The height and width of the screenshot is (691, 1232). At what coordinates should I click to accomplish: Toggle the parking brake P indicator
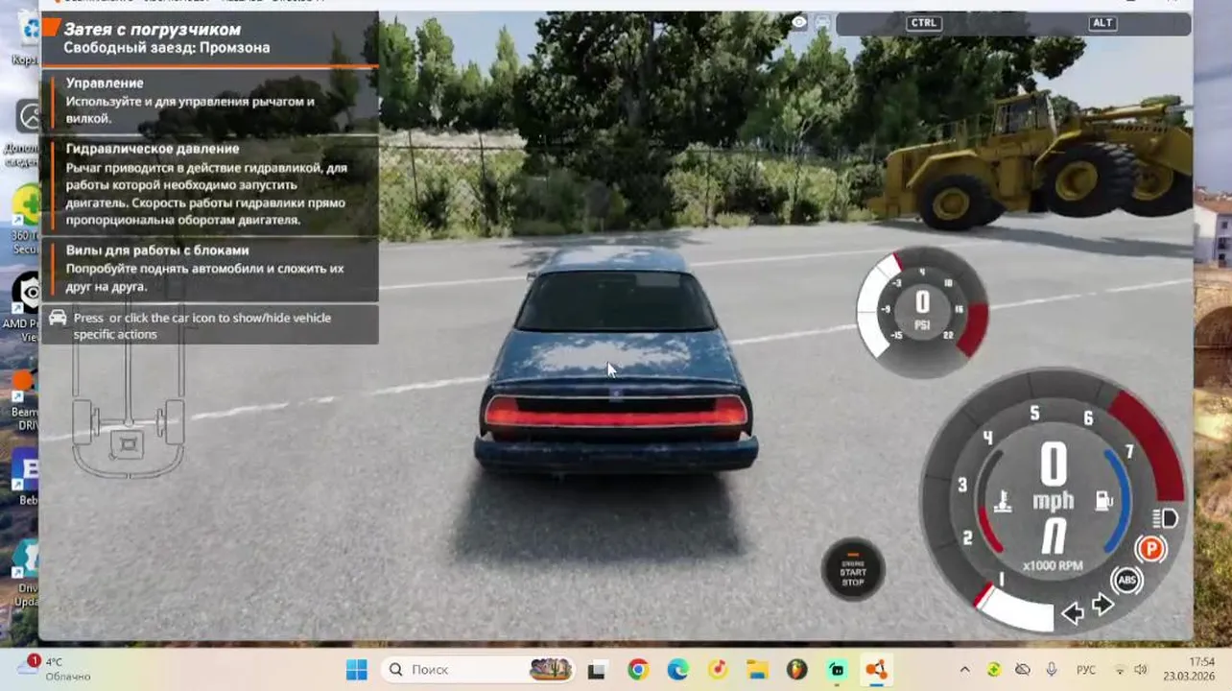click(1150, 549)
